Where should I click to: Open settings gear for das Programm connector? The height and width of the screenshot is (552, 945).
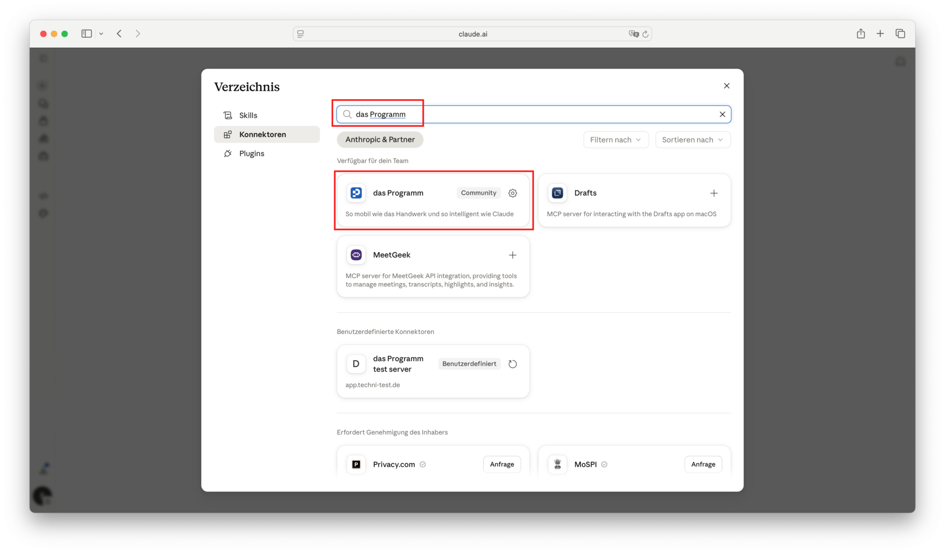[512, 193]
